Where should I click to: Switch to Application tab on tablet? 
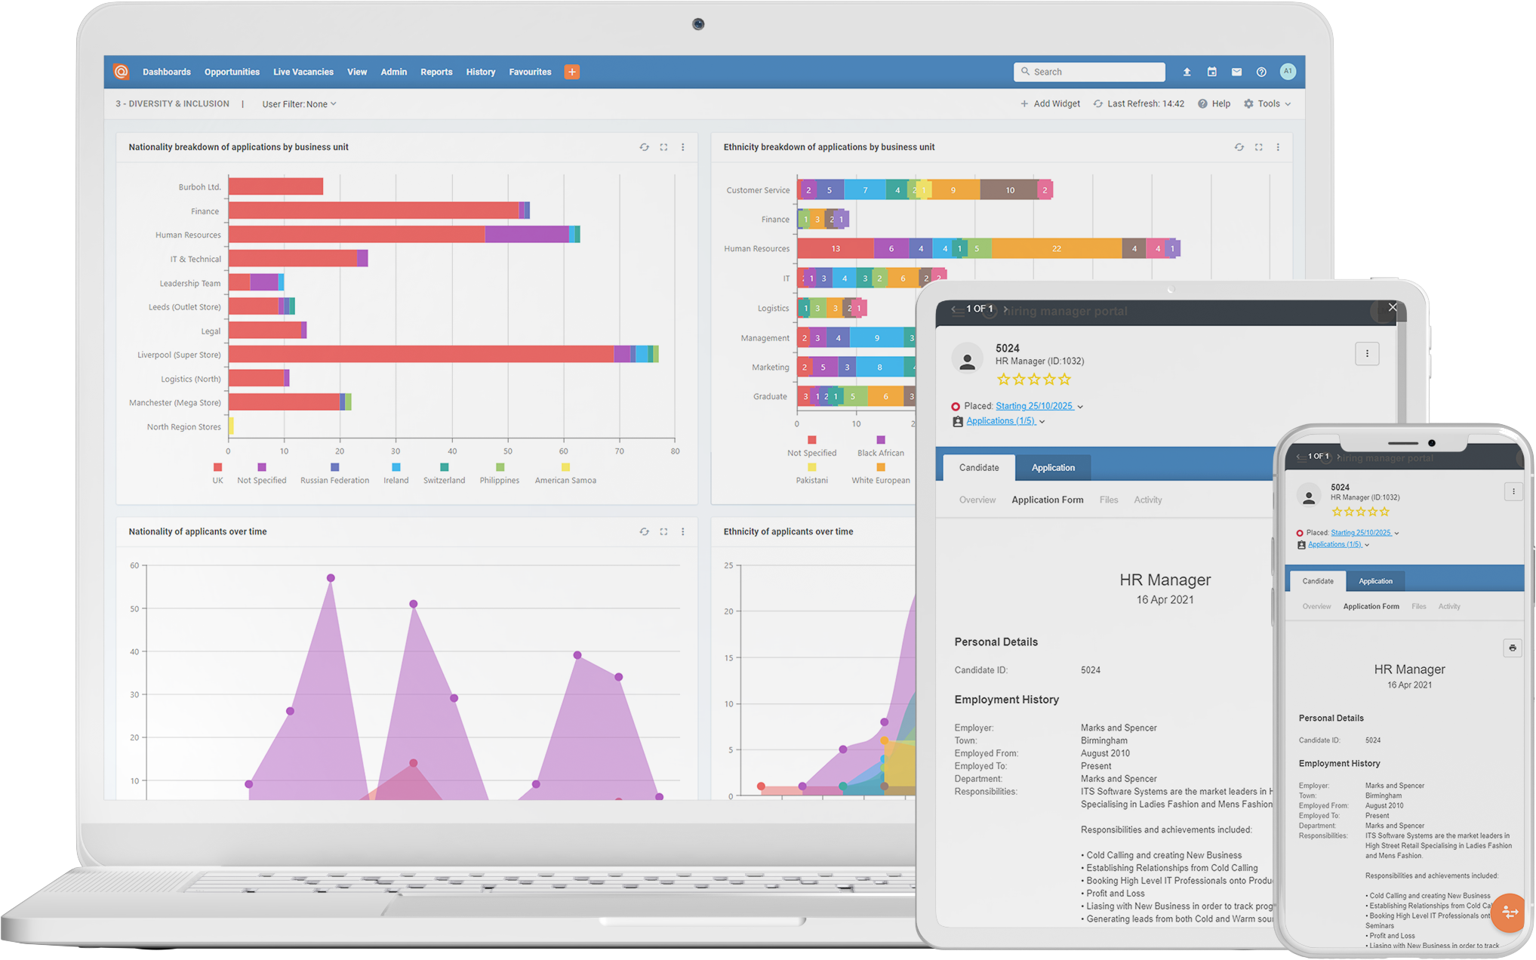tap(1052, 468)
